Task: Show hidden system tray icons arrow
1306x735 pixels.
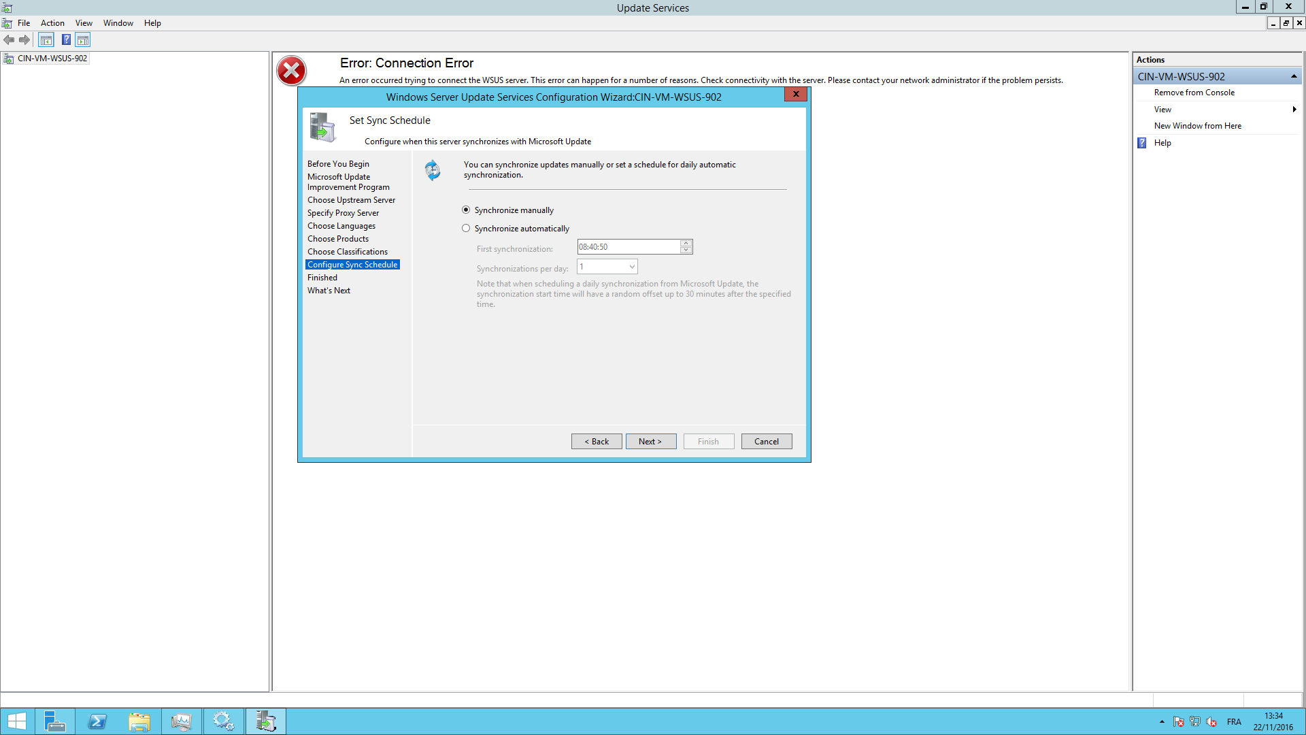Action: pos(1162,722)
